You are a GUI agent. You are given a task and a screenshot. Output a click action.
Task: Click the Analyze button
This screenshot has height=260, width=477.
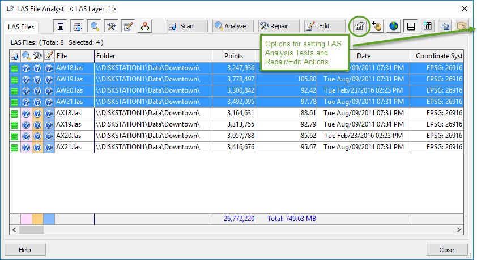pyautogui.click(x=233, y=26)
